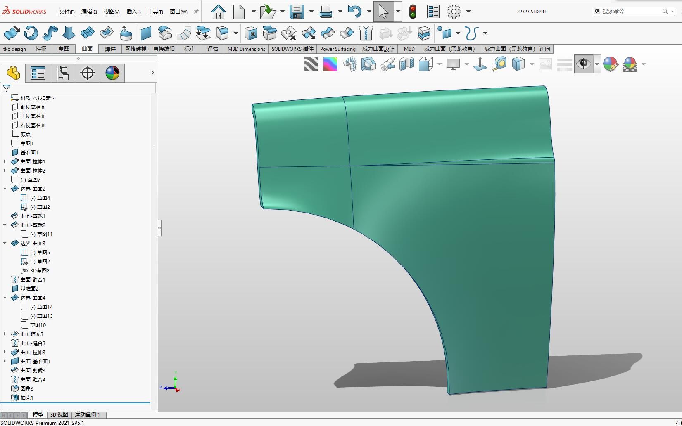Screen dimensions: 682x426
Task: Open the Save button dropdown arrow
Action: click(x=312, y=12)
